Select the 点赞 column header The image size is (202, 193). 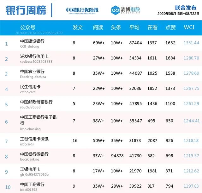170,28
